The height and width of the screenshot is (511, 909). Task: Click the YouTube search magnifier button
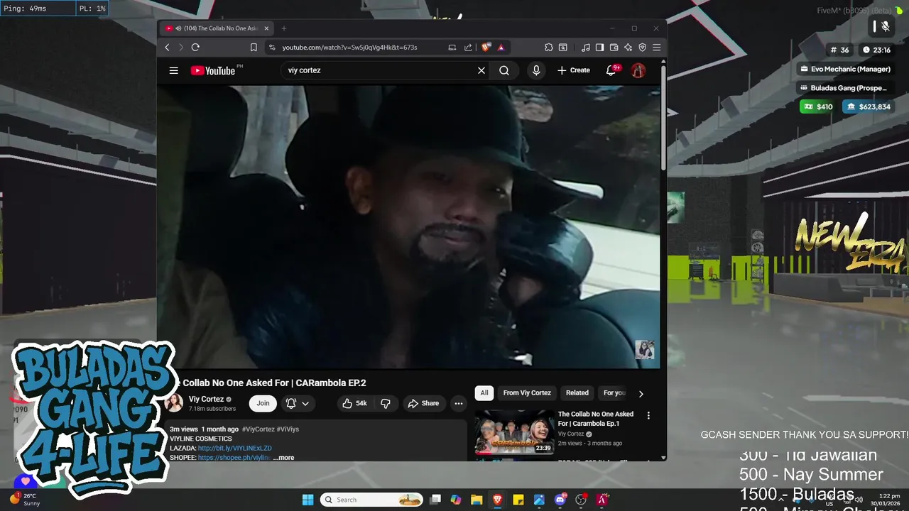504,70
